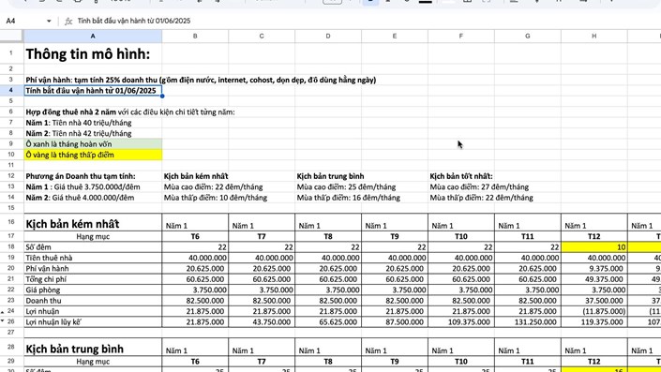This screenshot has width=661, height=372.
Task: Select column A header
Action: pos(93,37)
